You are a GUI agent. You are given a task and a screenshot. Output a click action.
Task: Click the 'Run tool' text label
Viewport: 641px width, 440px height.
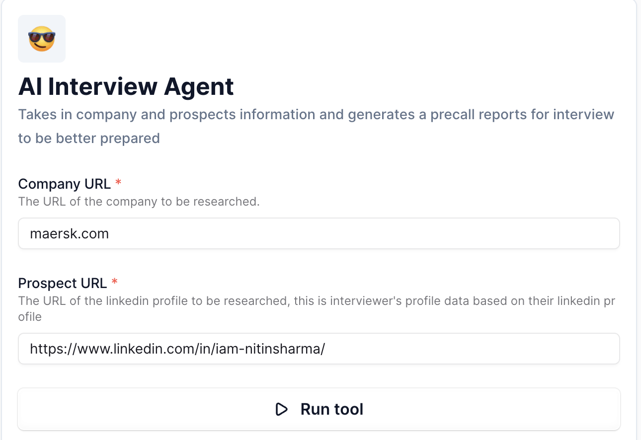point(332,409)
